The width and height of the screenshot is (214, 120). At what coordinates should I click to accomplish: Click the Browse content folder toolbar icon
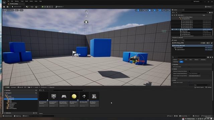[8, 7]
